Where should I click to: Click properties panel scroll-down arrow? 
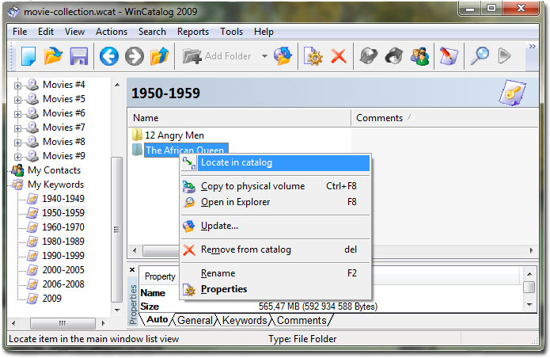(529, 305)
